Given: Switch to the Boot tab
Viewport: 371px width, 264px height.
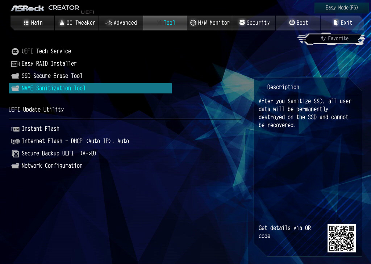Looking at the screenshot, I should click(x=298, y=23).
